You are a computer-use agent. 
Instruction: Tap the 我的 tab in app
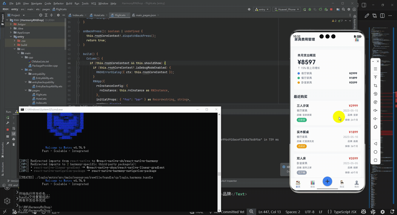[x=356, y=184]
